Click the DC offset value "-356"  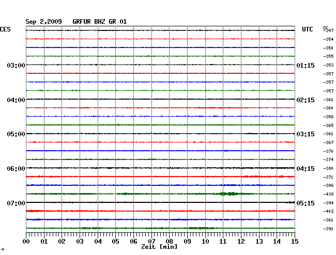coord(328,117)
